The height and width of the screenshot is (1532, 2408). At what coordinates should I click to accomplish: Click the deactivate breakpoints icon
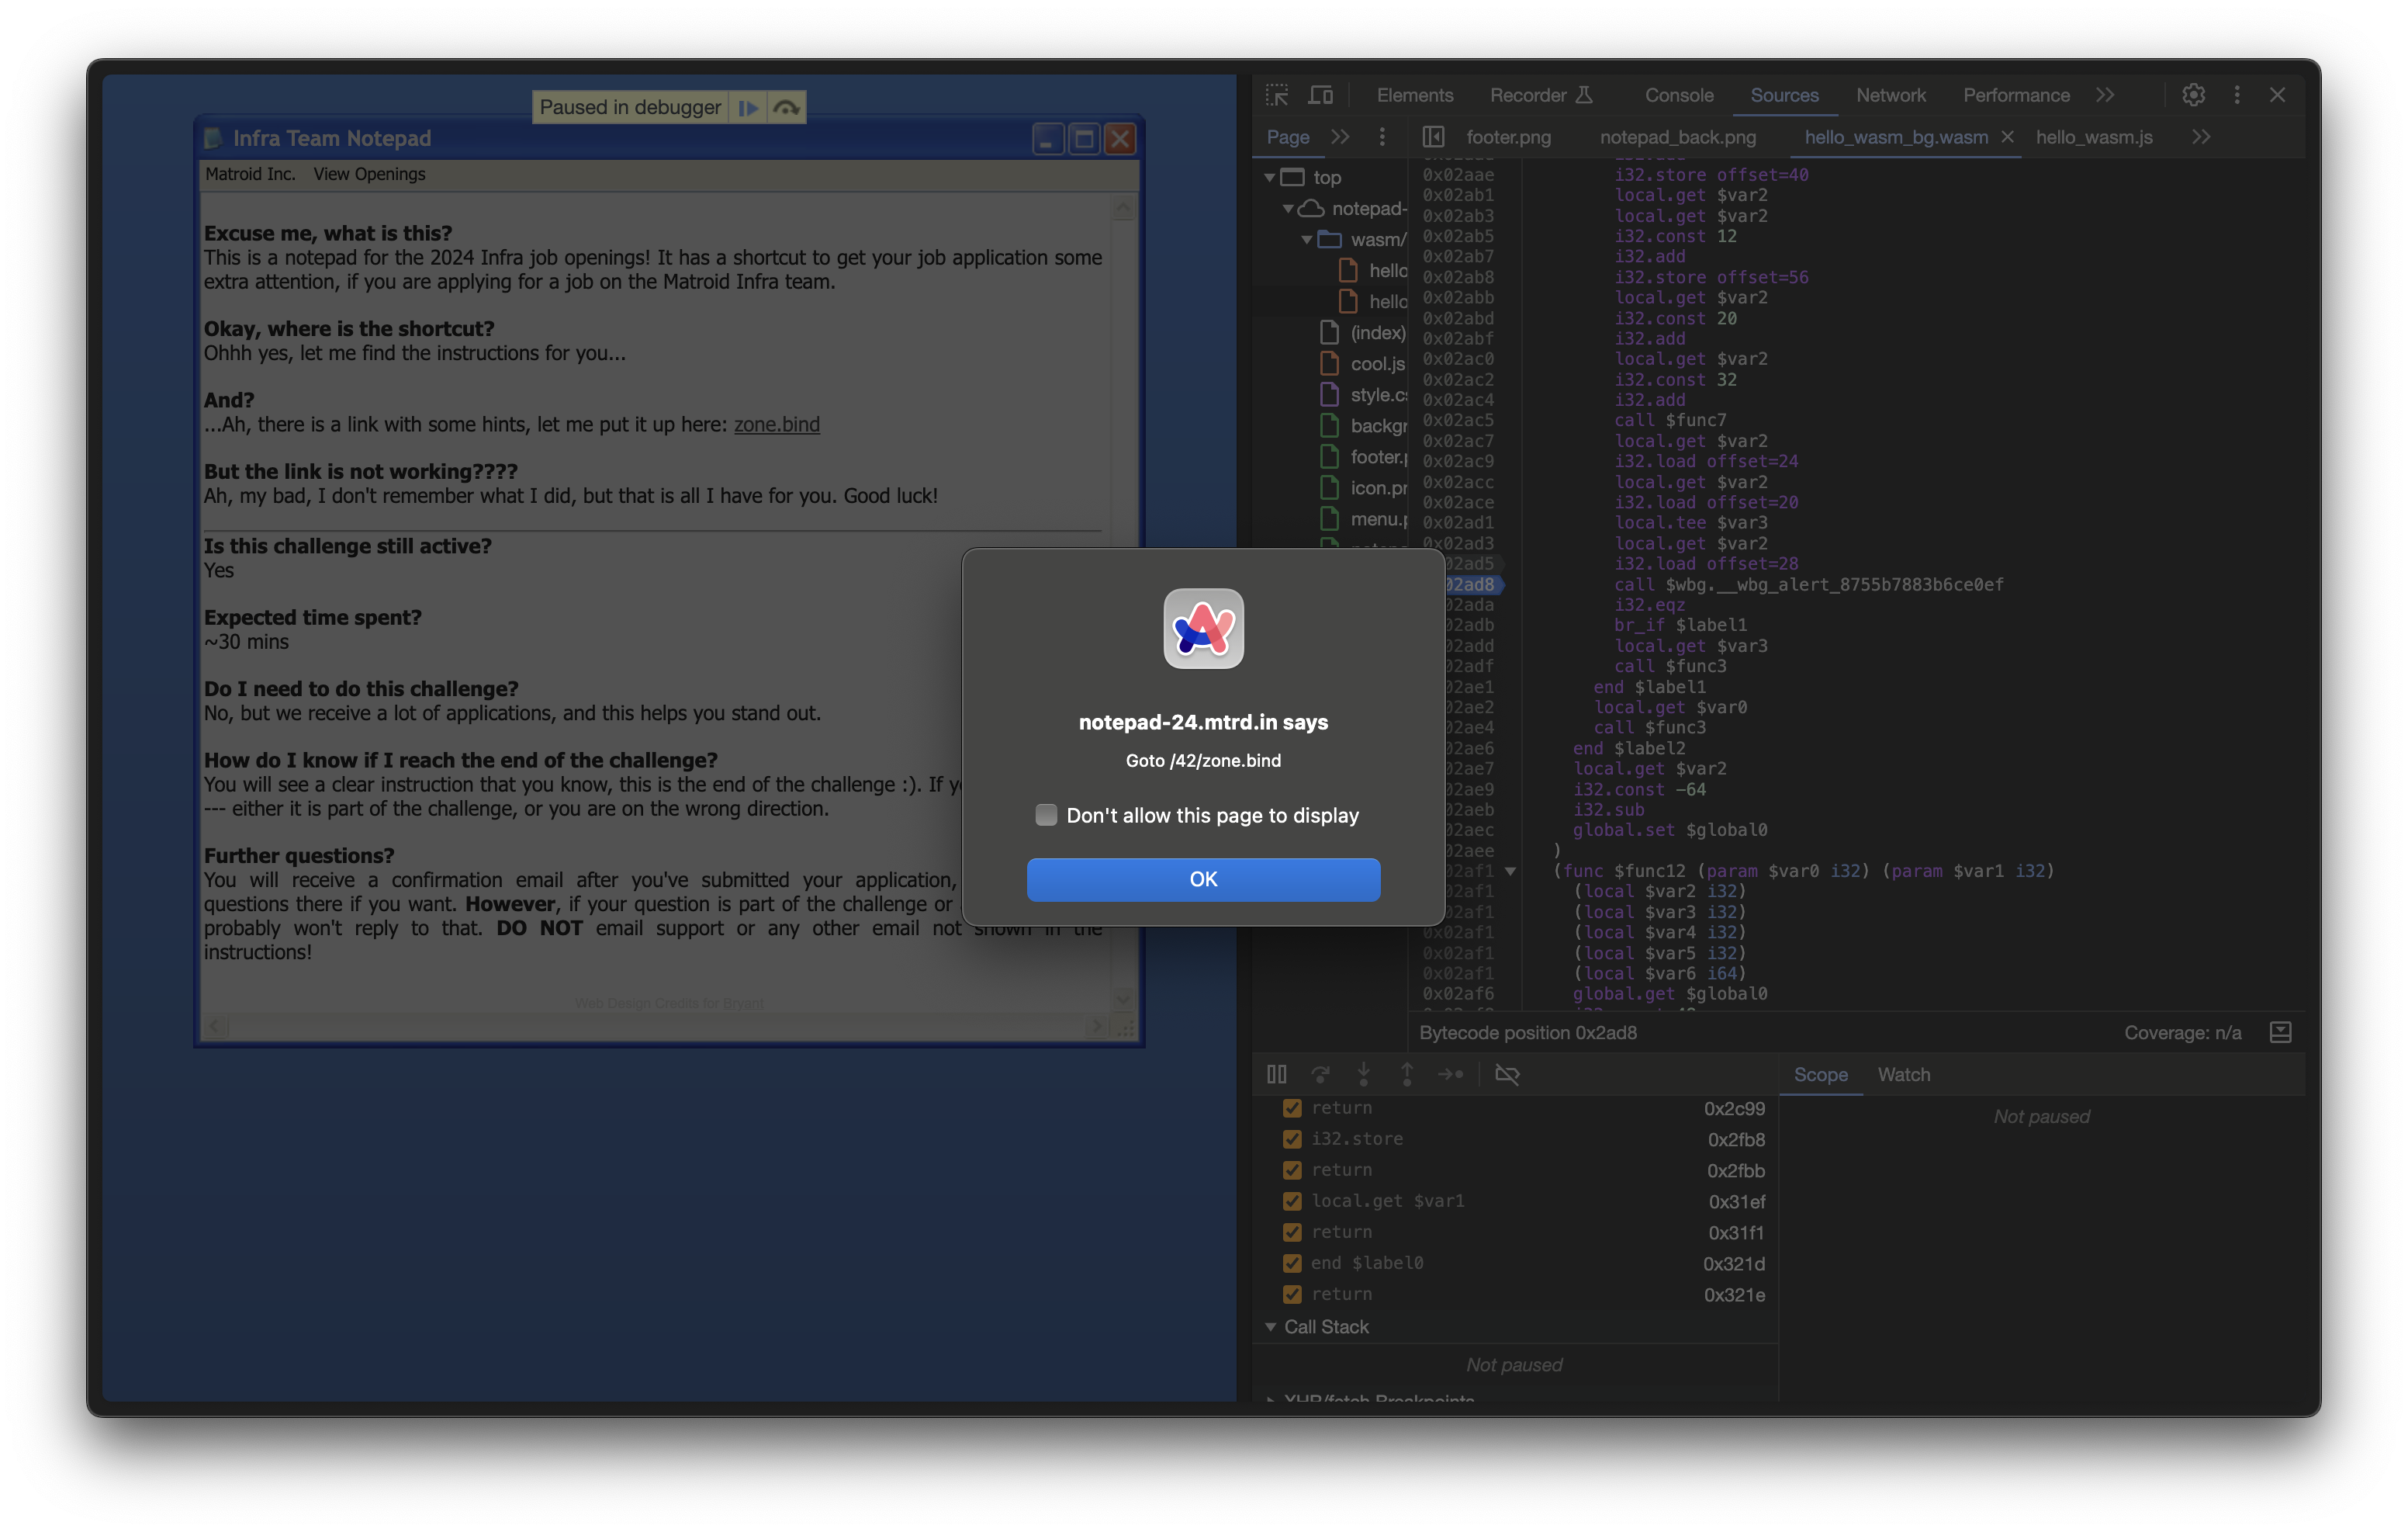(x=1506, y=1073)
